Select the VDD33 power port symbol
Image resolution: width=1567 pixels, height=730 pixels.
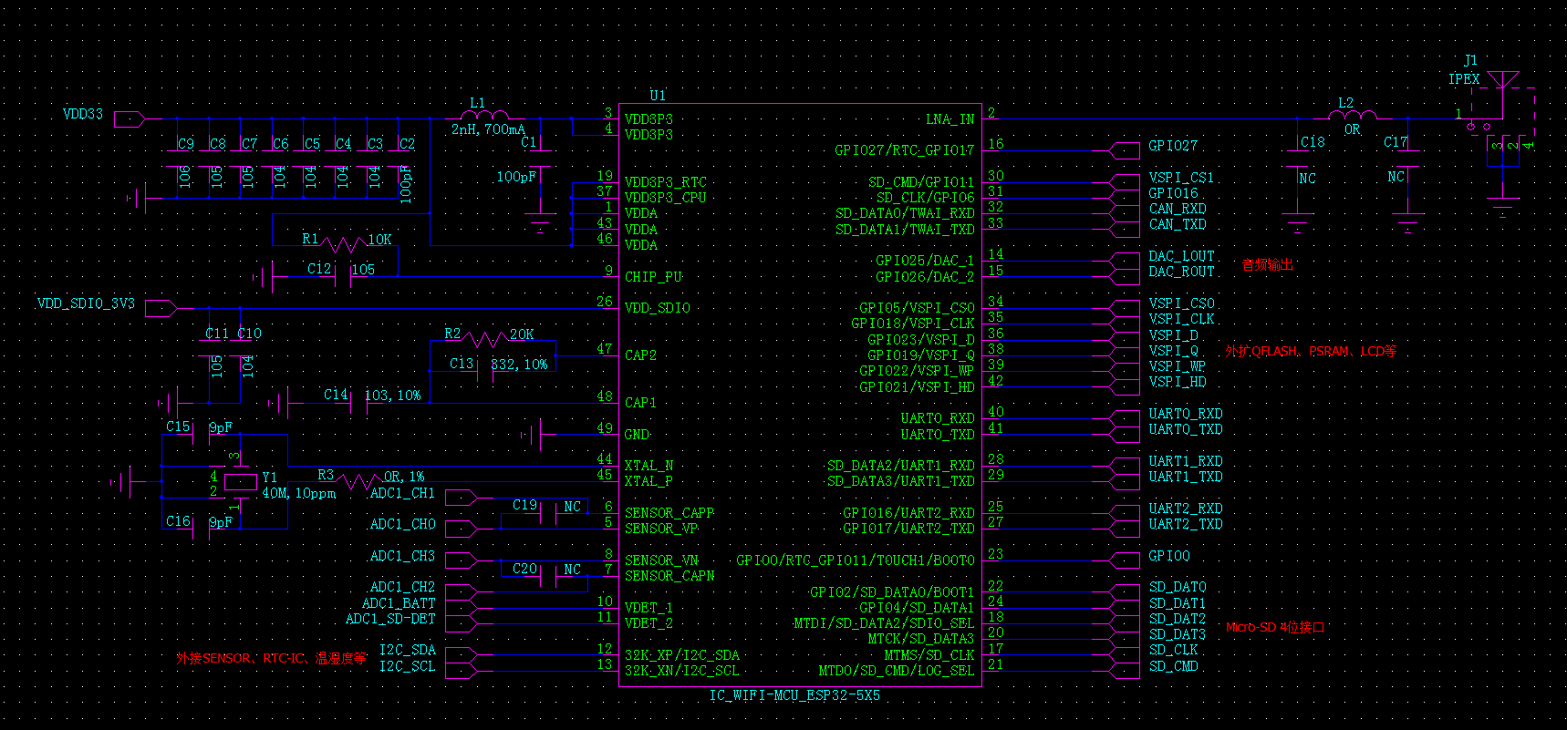[x=129, y=118]
